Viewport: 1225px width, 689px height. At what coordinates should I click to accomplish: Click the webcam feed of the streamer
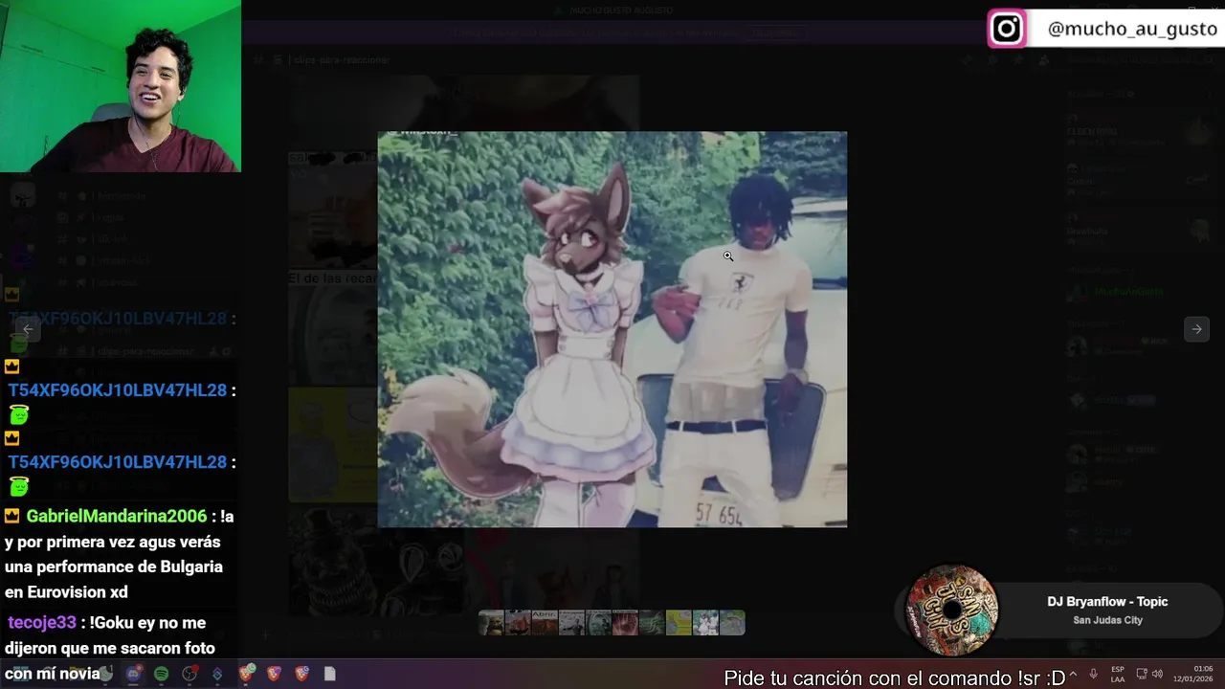(121, 86)
